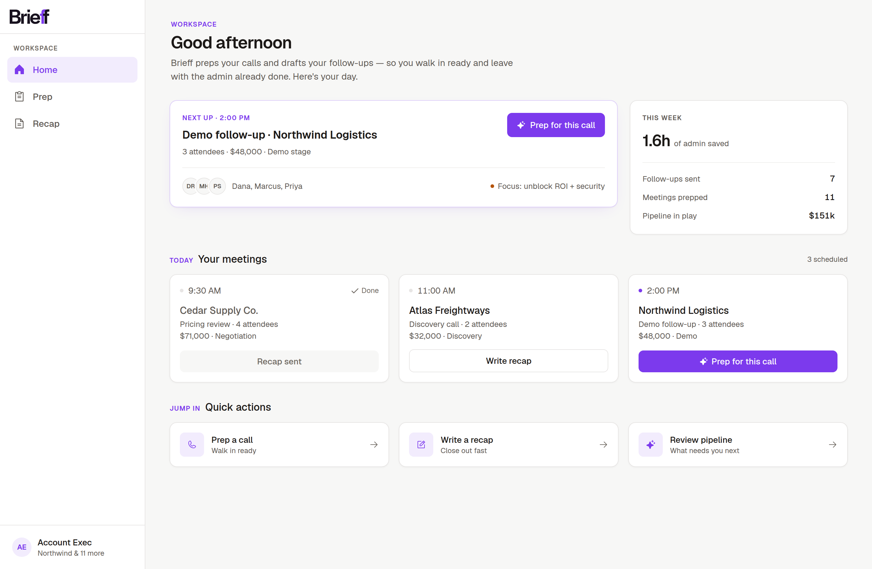The image size is (872, 569).
Task: Click Prep for this call in Next Up card
Action: [556, 125]
